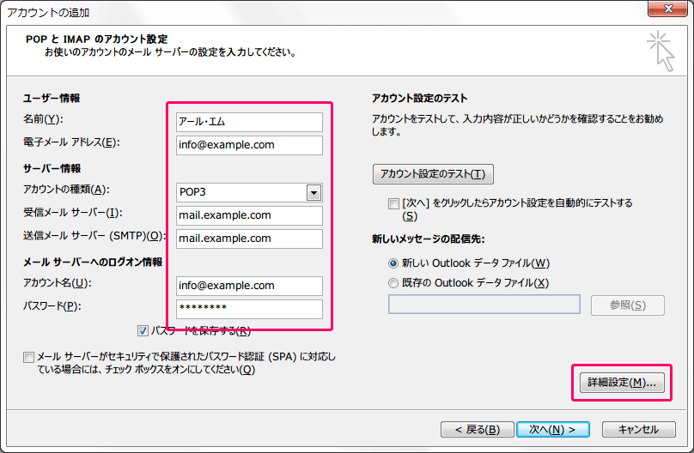Click the 送信メール サーバー (SMTP) field
This screenshot has width=694, height=453.
pos(249,239)
